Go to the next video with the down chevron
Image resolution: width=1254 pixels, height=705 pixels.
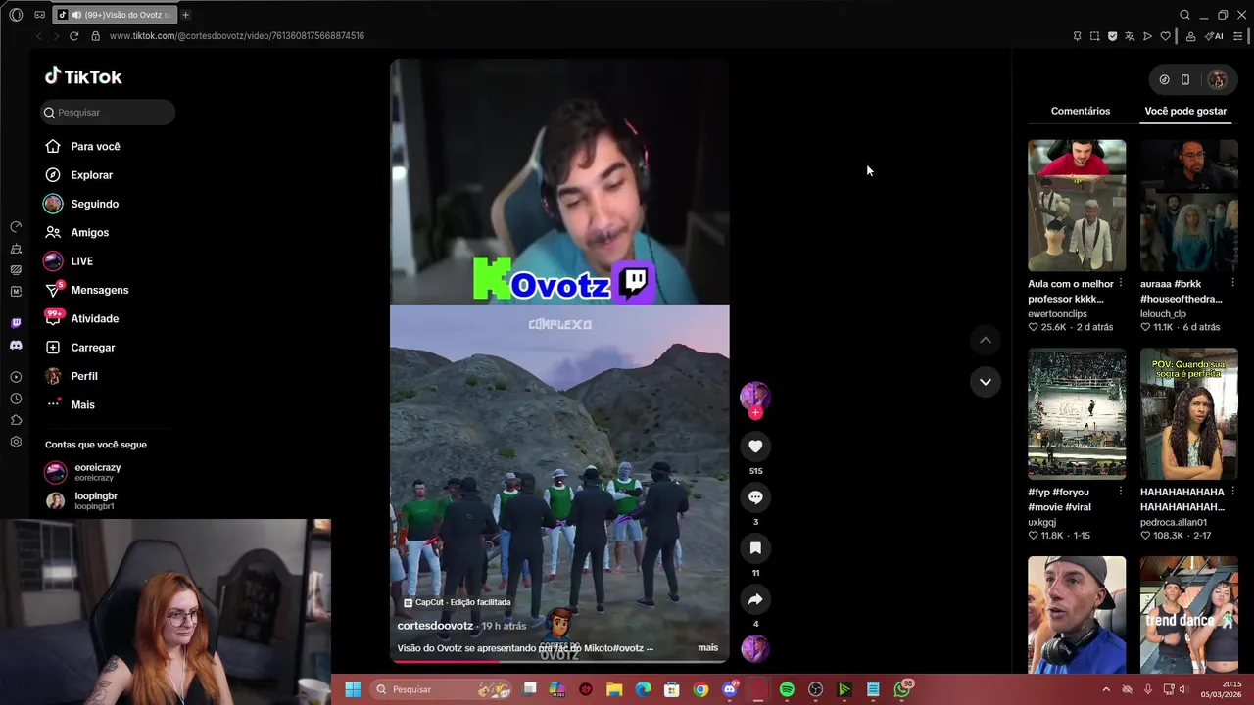986,382
